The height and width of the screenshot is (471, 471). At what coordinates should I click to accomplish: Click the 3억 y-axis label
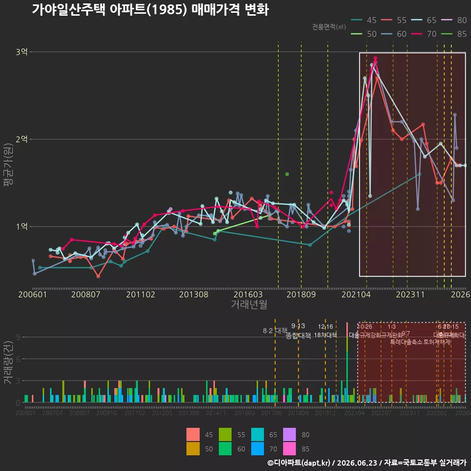(x=22, y=52)
